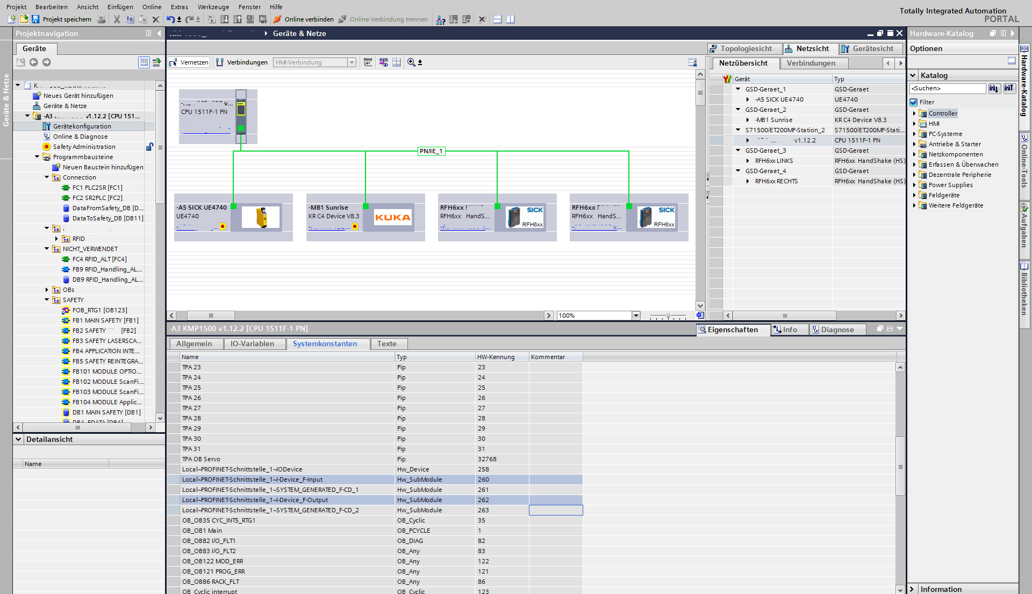This screenshot has height=594, width=1032.
Task: Click the download to device icon
Action: (224, 19)
